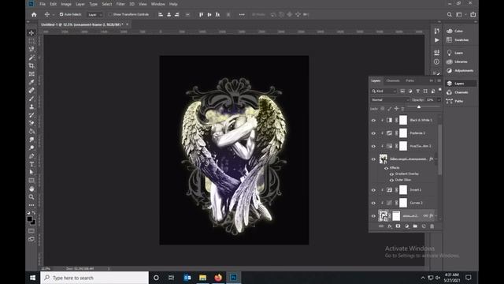504x284 pixels.
Task: Select the Hand tool
Action: [31, 189]
